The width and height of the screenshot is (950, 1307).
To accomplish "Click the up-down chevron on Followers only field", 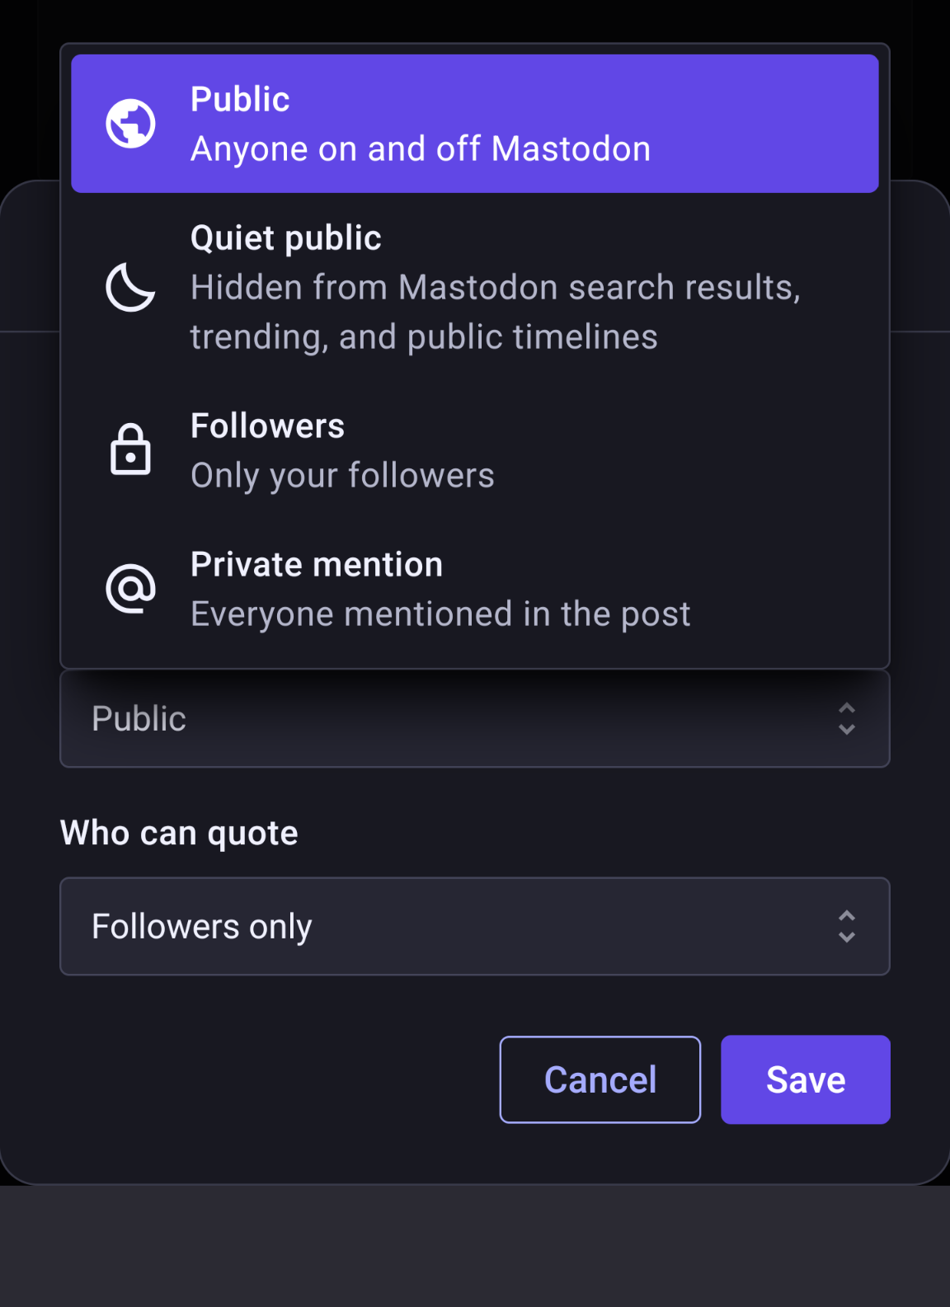I will 846,927.
